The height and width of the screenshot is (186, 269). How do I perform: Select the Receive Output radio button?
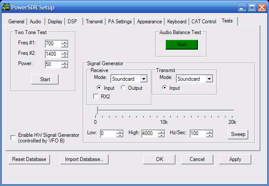(x=123, y=88)
